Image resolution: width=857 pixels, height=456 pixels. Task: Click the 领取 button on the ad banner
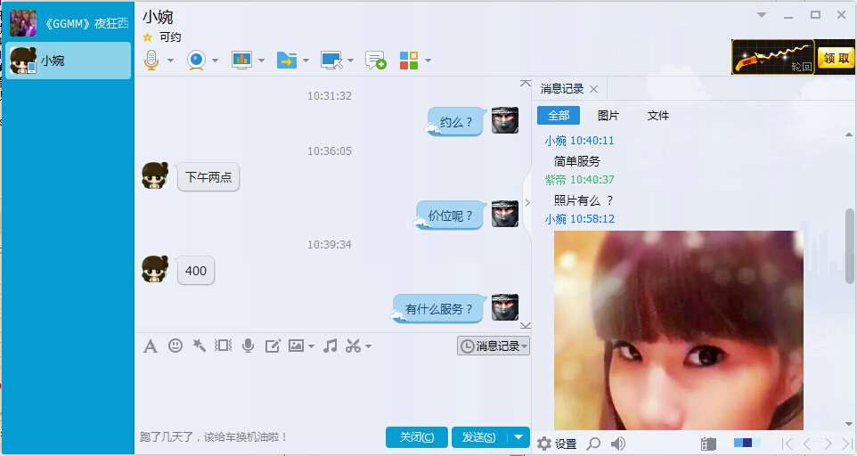836,57
